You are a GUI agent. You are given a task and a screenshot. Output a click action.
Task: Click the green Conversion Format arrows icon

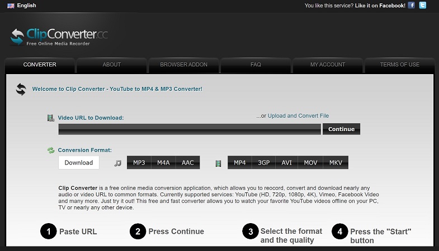tap(51, 151)
